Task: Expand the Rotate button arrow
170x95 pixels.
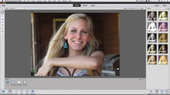Action: [x=29, y=91]
